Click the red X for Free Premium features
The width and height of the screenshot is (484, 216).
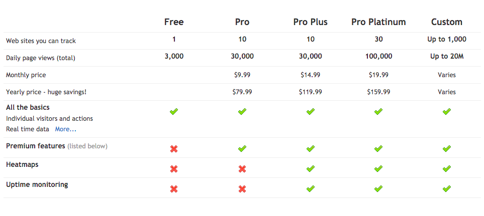[174, 149]
